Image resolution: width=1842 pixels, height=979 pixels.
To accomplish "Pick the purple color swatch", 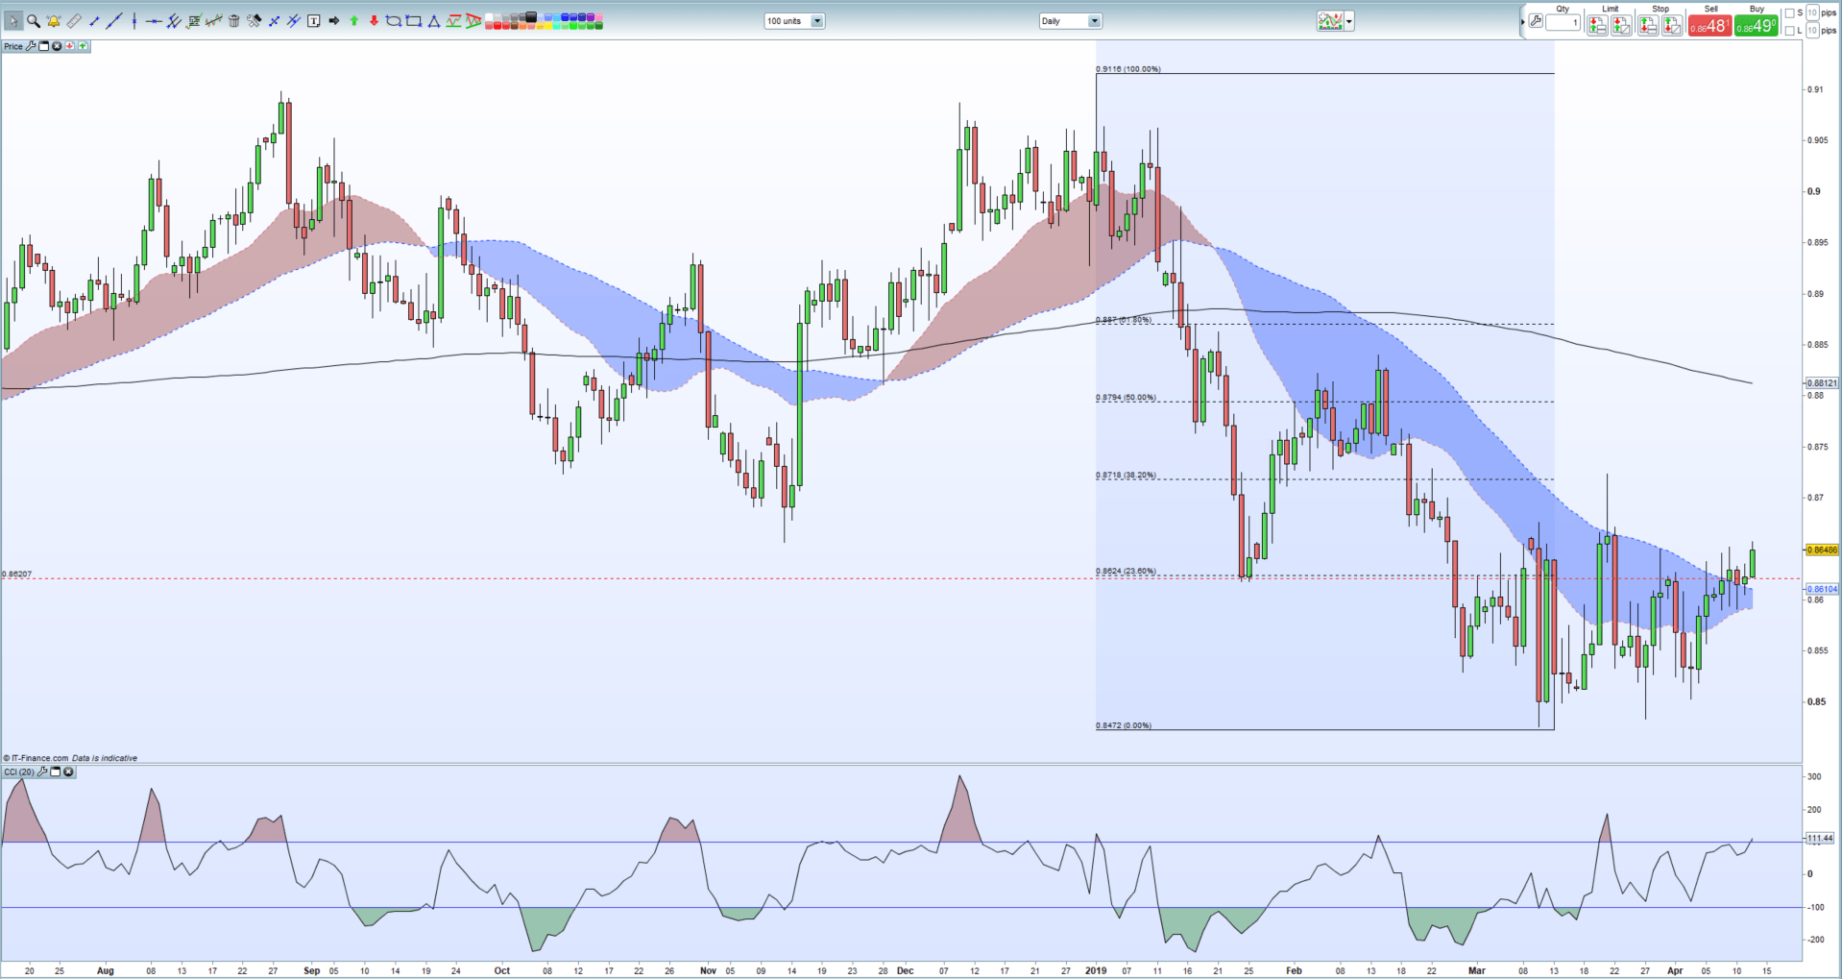I will pos(590,16).
